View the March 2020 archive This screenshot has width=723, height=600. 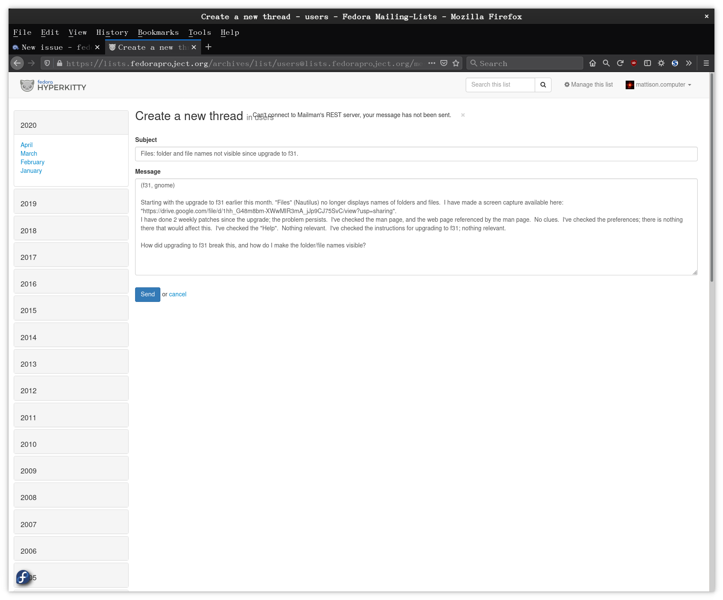[29, 154]
